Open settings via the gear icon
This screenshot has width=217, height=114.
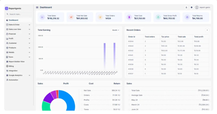[x=191, y=7]
